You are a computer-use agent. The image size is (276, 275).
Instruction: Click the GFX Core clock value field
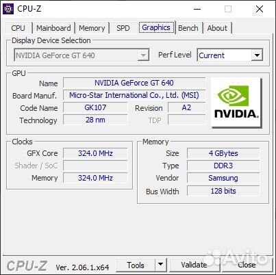click(x=95, y=153)
